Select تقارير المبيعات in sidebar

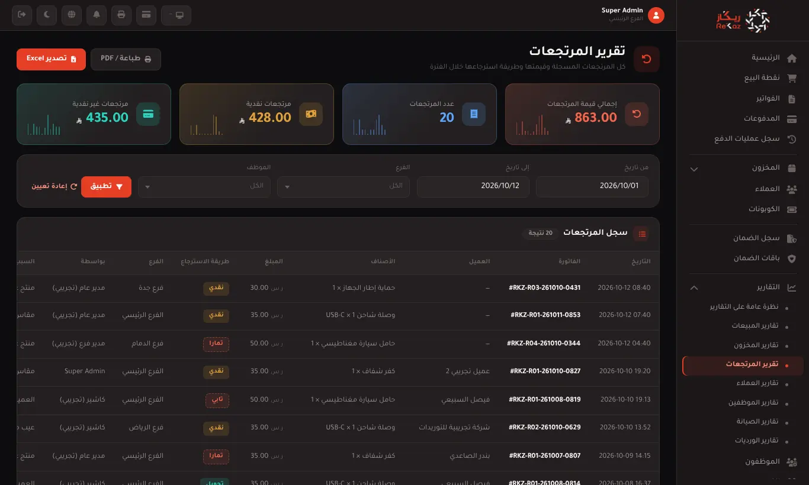click(x=755, y=326)
